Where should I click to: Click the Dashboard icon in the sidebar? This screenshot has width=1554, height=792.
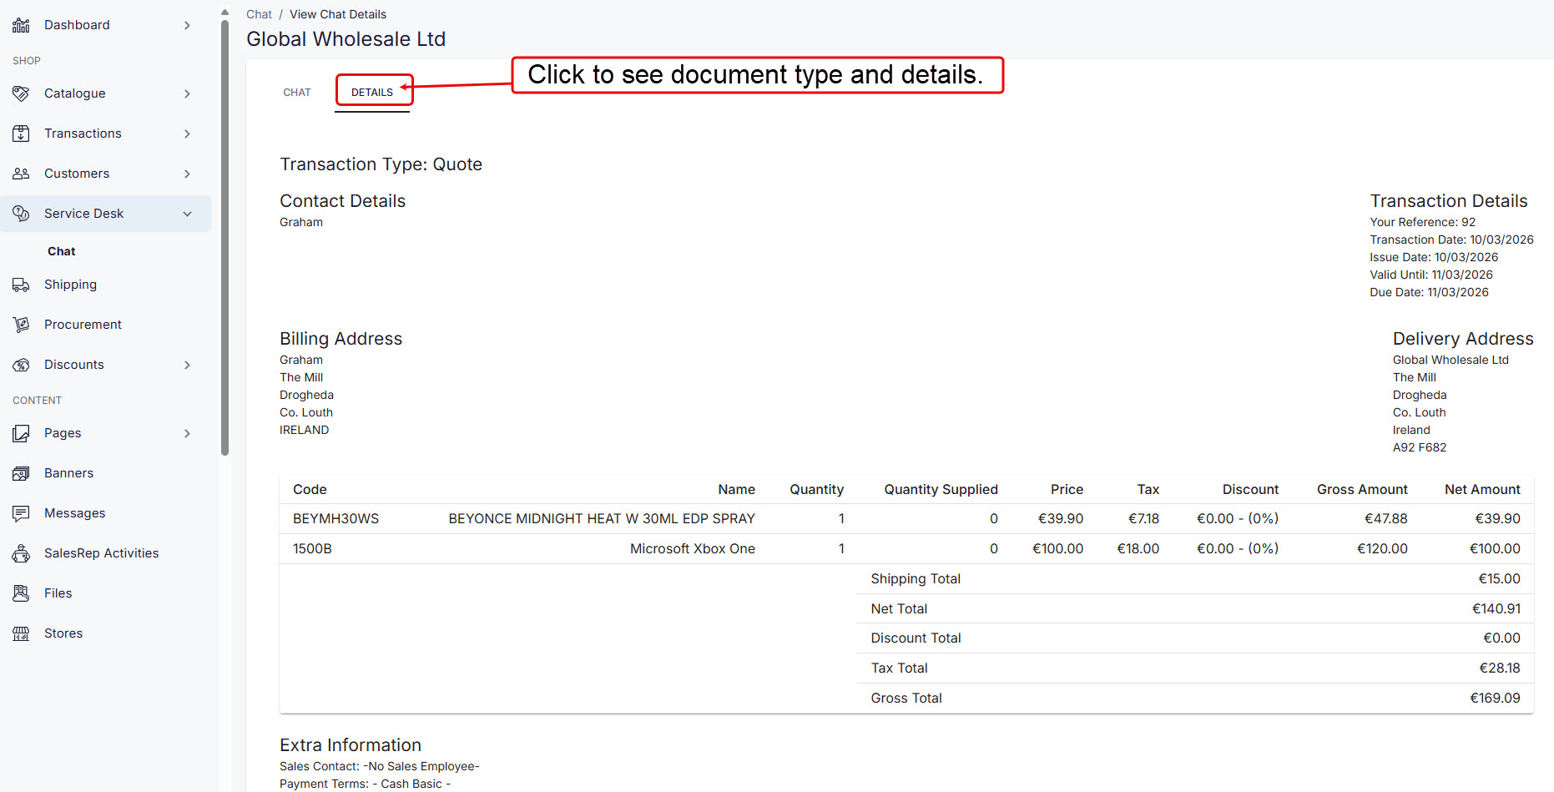coord(21,24)
